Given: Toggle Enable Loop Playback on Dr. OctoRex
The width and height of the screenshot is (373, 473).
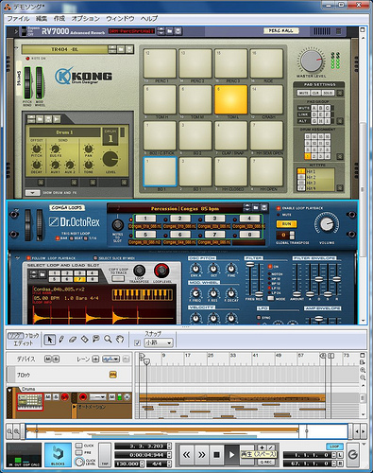Looking at the screenshot, I should click(279, 208).
